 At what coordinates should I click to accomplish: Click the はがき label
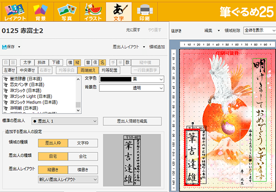pos(176,31)
